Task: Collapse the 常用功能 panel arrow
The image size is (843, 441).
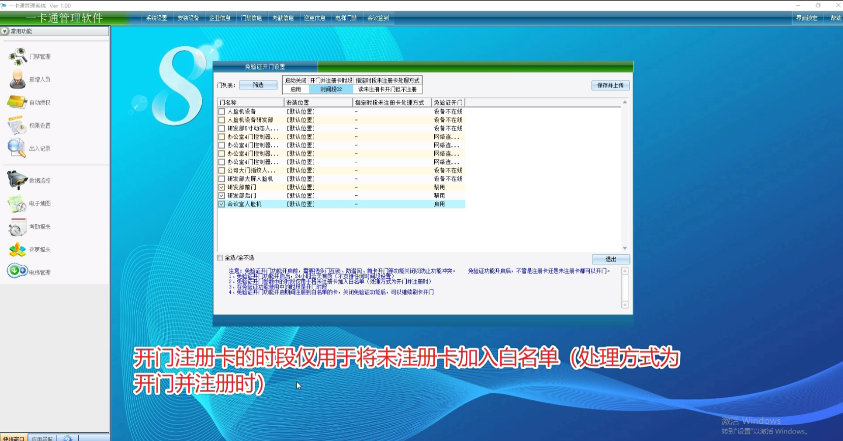Action: [5, 32]
